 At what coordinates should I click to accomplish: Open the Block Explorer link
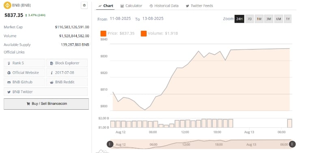67,63
